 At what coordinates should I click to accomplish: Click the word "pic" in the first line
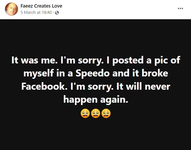click(x=159, y=60)
